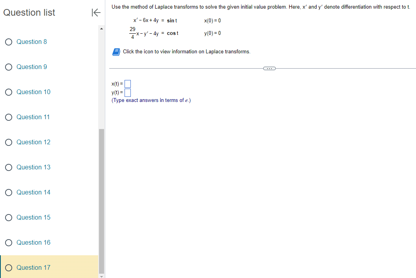Select the radio button for Question 12
Image resolution: width=416 pixels, height=278 pixels.
(x=8, y=142)
